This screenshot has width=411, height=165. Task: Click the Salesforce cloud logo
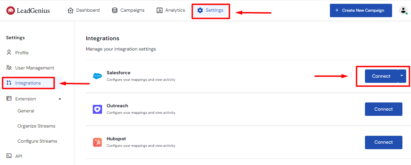click(x=97, y=76)
